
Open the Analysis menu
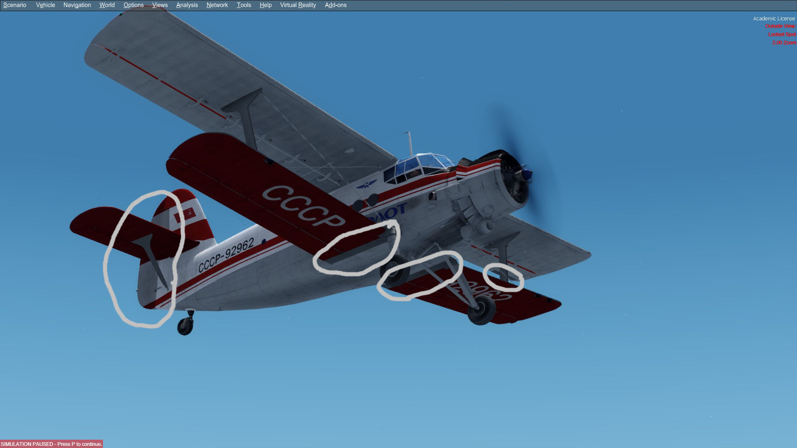187,5
